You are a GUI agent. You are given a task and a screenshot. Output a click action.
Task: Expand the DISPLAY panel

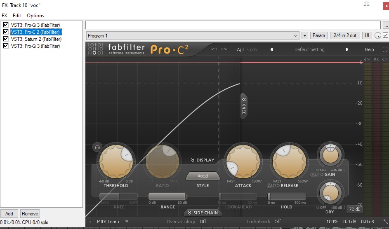click(203, 160)
